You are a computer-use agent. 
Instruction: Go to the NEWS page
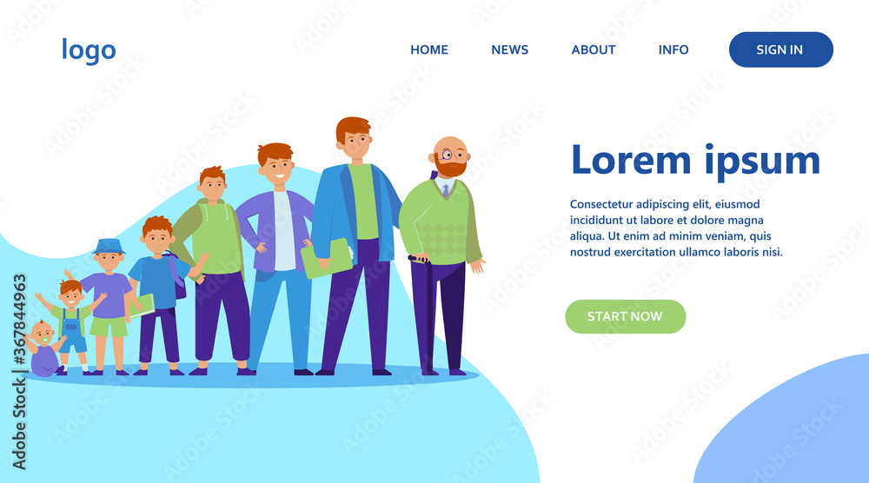click(x=509, y=50)
